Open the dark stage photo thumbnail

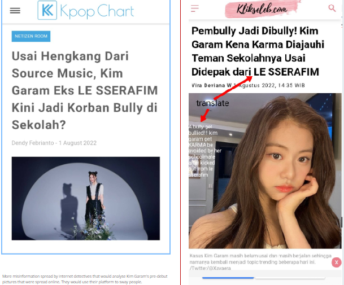coord(86,199)
